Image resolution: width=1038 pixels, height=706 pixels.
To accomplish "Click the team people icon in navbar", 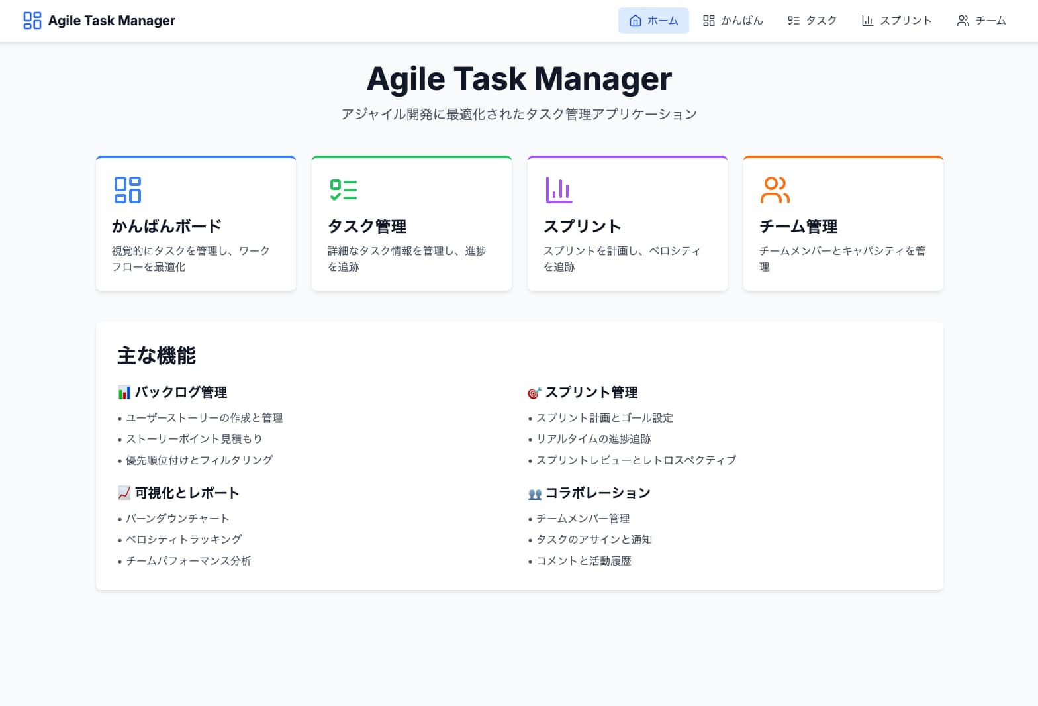I will pyautogui.click(x=963, y=21).
